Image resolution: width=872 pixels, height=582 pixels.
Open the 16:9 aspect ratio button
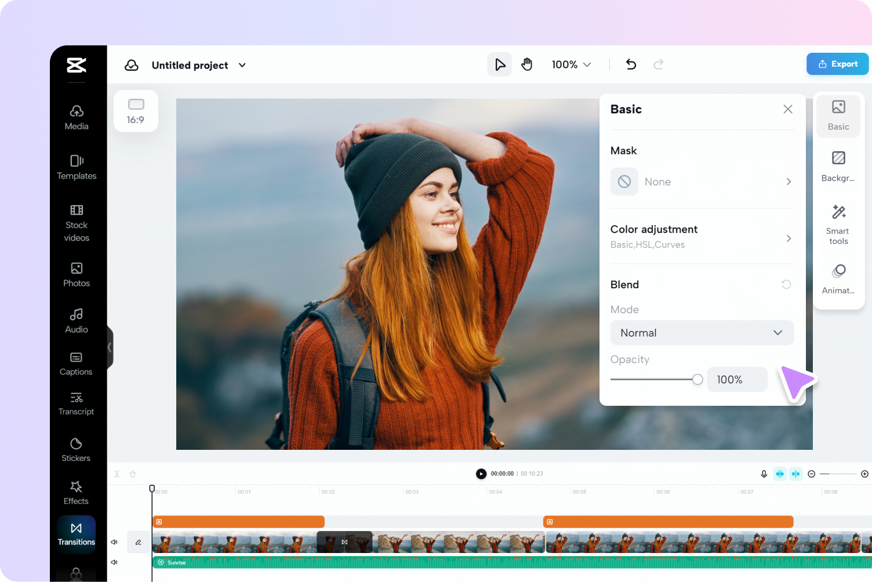[136, 111]
